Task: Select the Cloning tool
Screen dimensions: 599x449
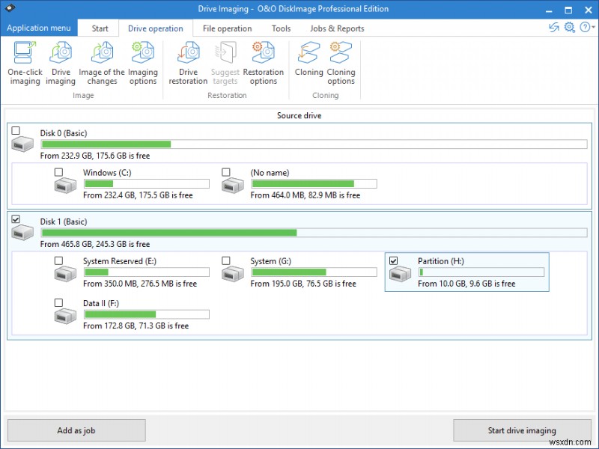Action: (308, 64)
